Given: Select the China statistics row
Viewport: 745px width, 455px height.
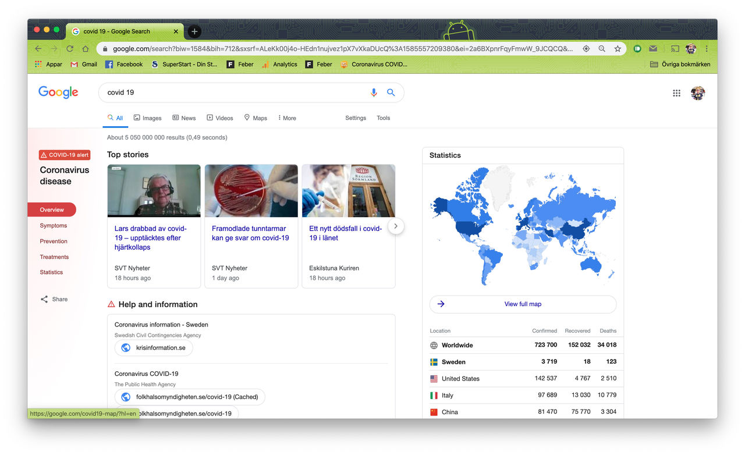Looking at the screenshot, I should pyautogui.click(x=523, y=412).
